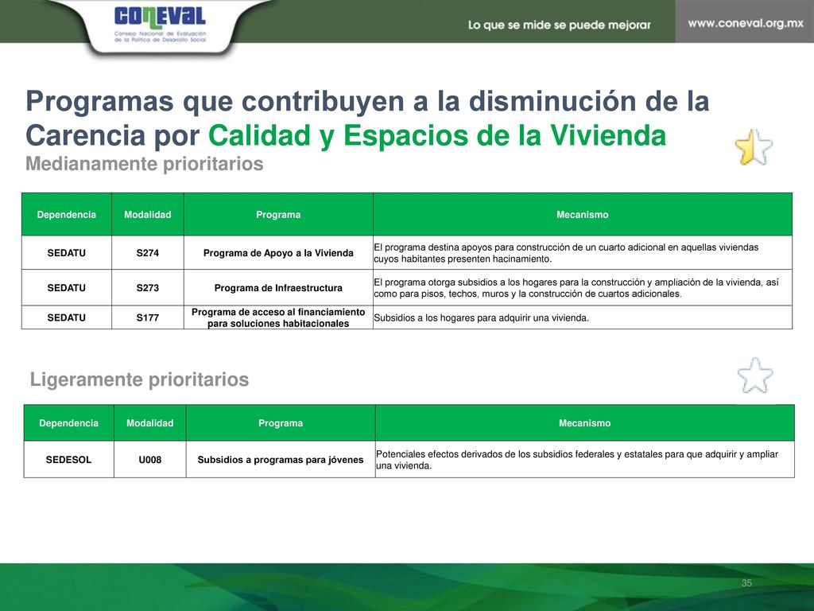This screenshot has width=814, height=611.
Task: Click the half-filled gold star icon
Action: coord(754,147)
